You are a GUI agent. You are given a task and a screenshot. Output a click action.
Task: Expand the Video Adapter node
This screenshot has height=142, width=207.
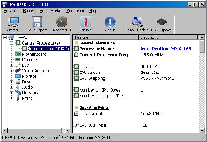[11, 71]
